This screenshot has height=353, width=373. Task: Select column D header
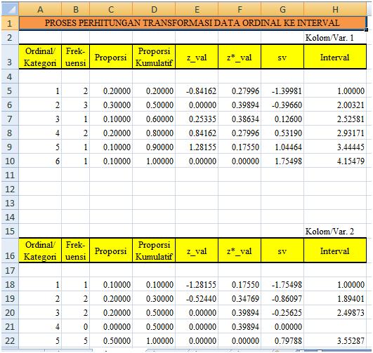(x=154, y=10)
